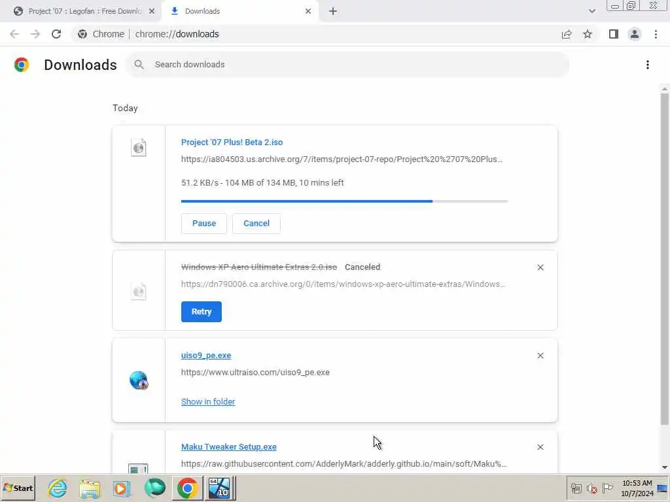
Task: Click the Chrome logo next to Downloads title
Action: pyautogui.click(x=22, y=65)
